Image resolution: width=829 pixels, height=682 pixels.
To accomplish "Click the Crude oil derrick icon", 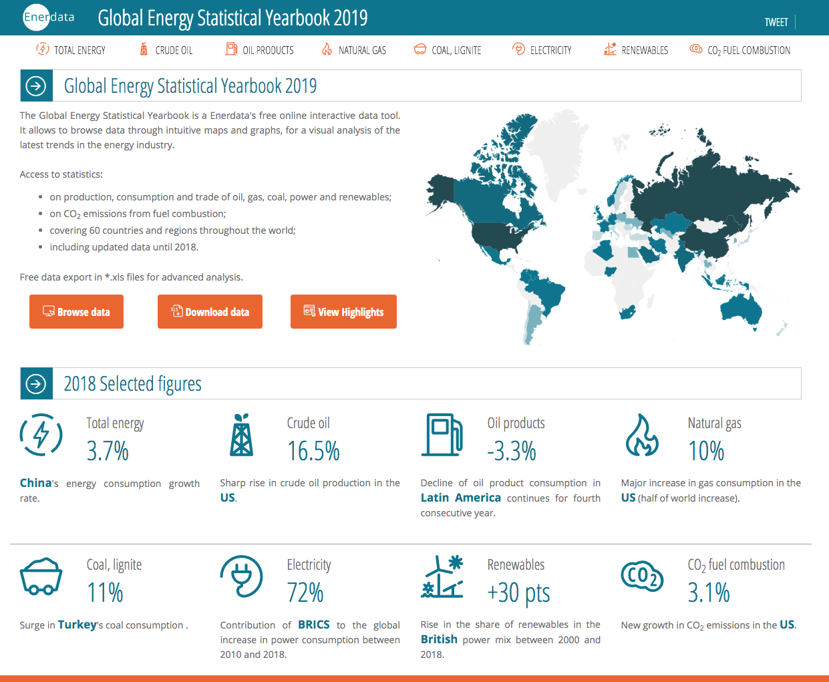I will pyautogui.click(x=242, y=435).
